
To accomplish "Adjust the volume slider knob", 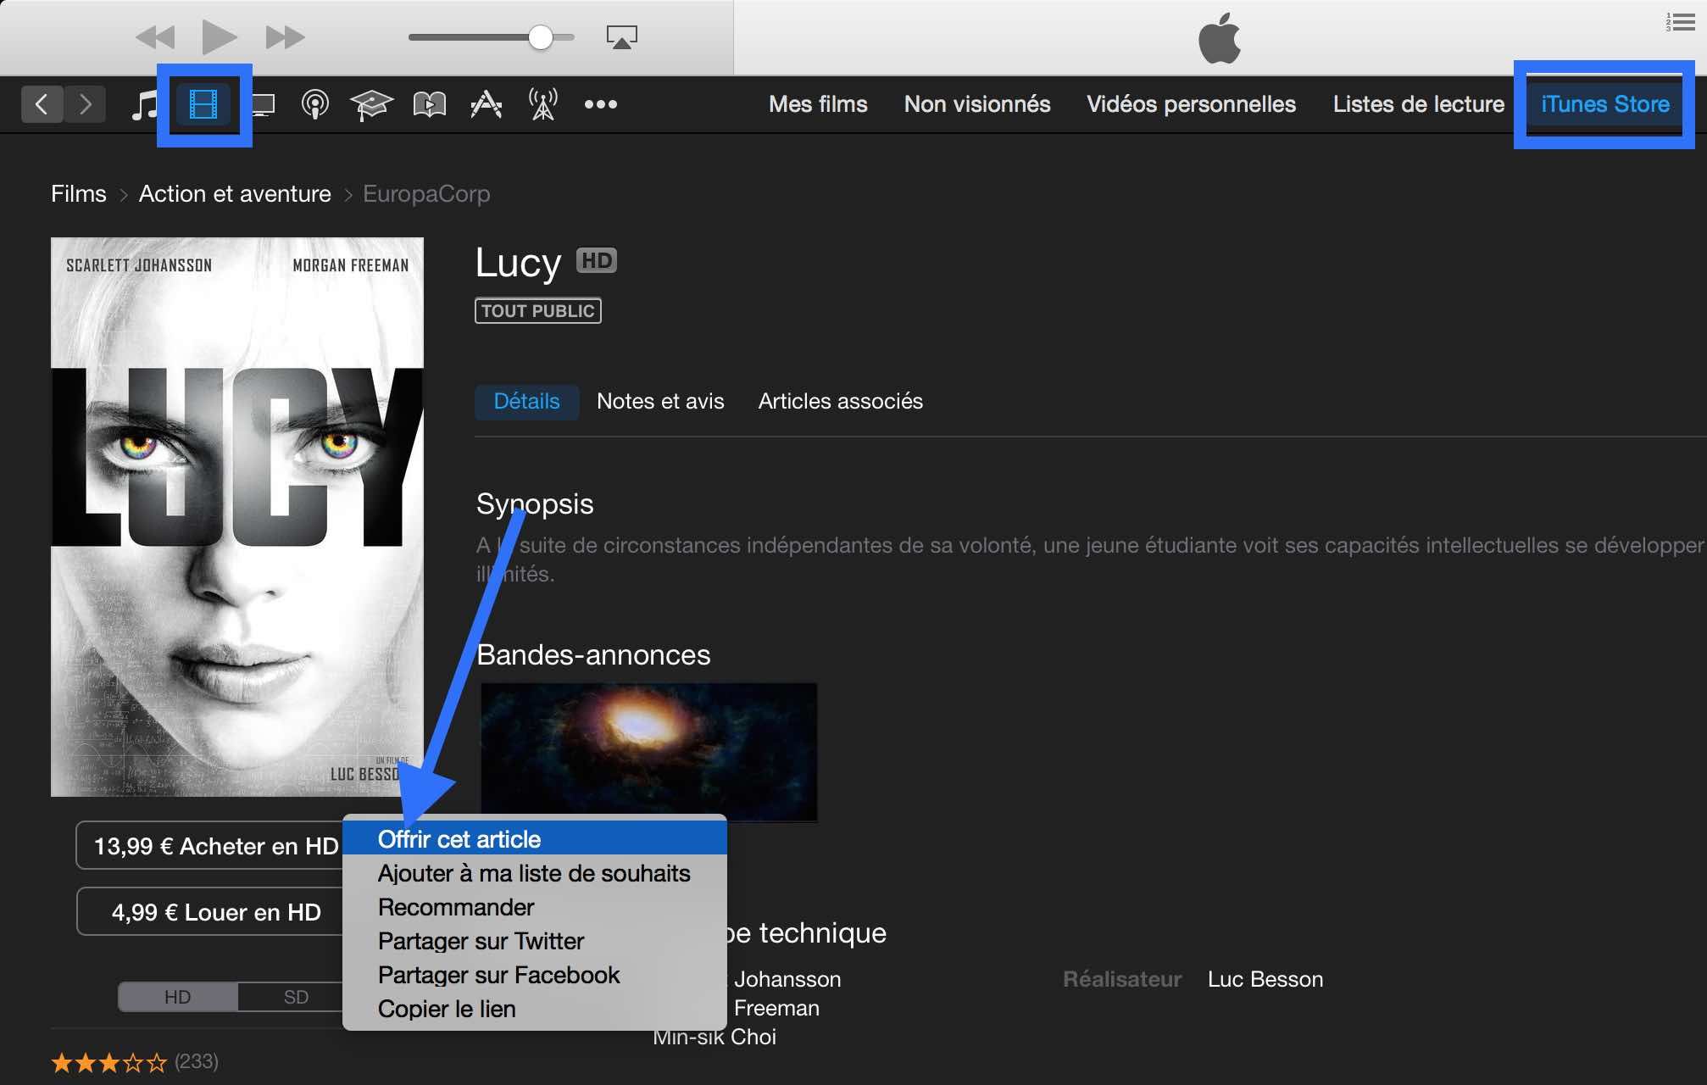I will [x=540, y=37].
